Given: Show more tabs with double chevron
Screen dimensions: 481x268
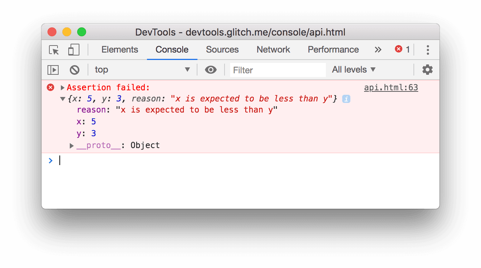Looking at the screenshot, I should tap(378, 50).
